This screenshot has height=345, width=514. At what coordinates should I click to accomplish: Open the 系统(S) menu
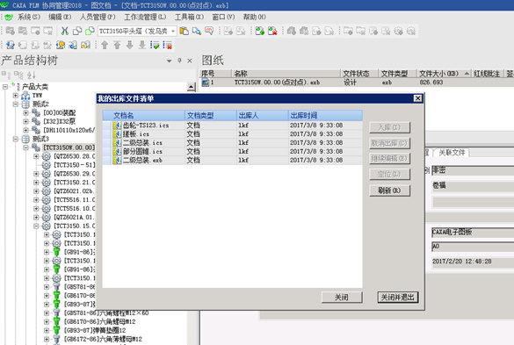(x=29, y=17)
